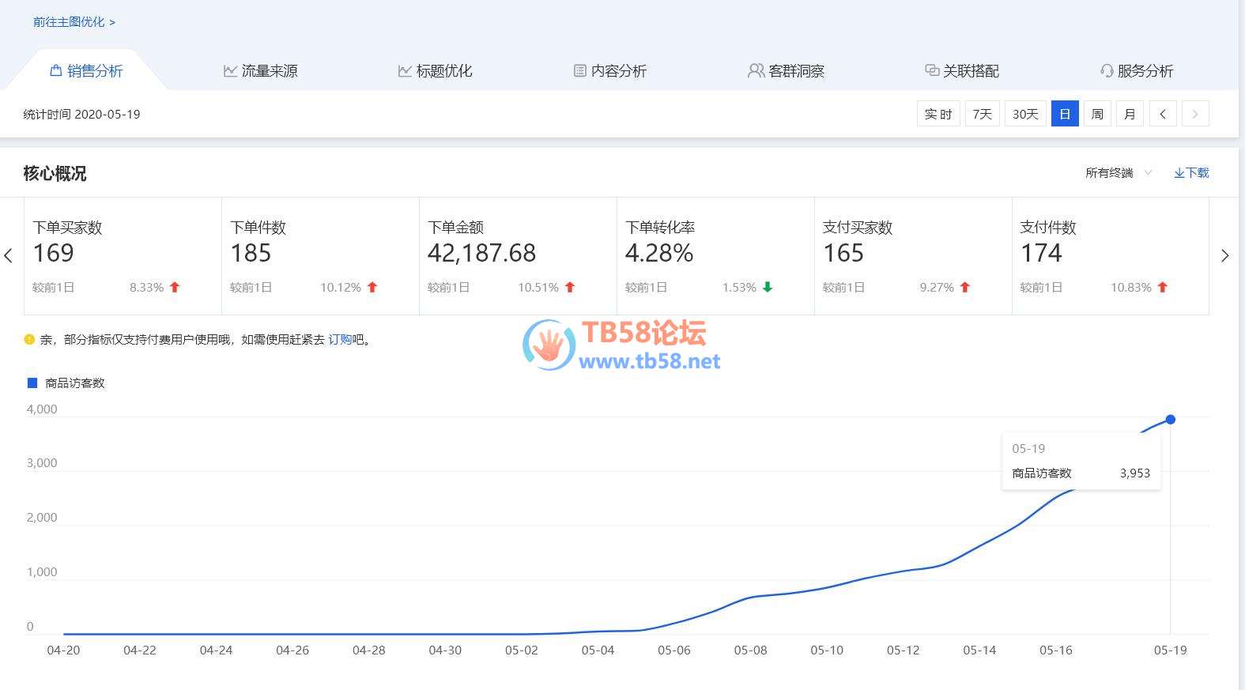
Task: Click the 服务分析 headset icon
Action: click(1107, 71)
